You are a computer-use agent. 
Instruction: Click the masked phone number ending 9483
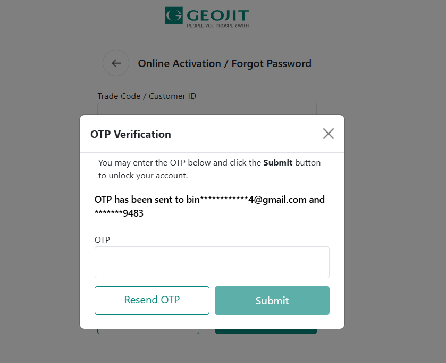[x=119, y=213]
